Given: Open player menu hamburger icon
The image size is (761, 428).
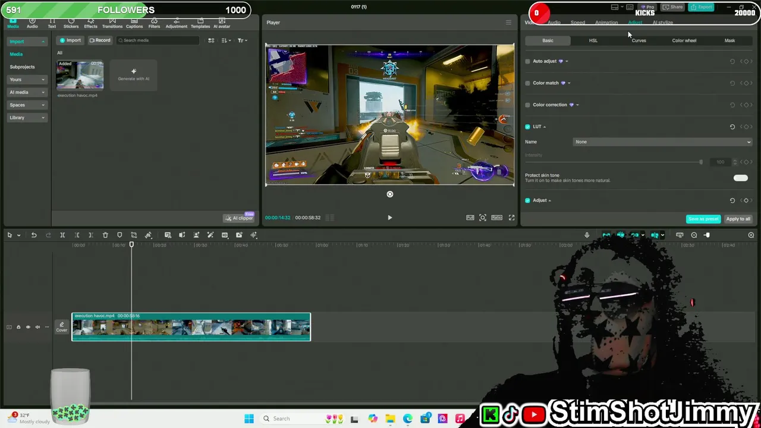Looking at the screenshot, I should (x=508, y=23).
